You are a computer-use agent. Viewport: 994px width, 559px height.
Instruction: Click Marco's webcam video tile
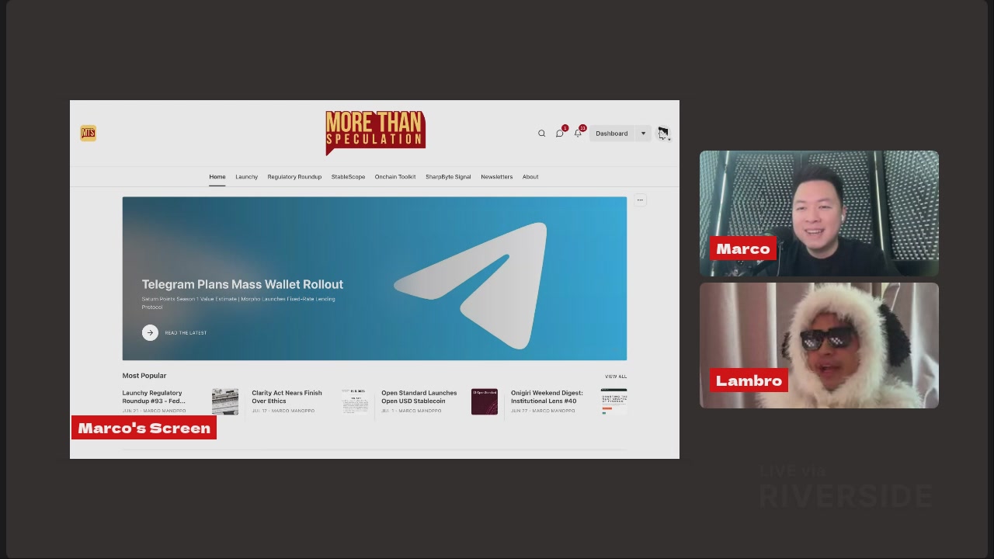coord(819,214)
